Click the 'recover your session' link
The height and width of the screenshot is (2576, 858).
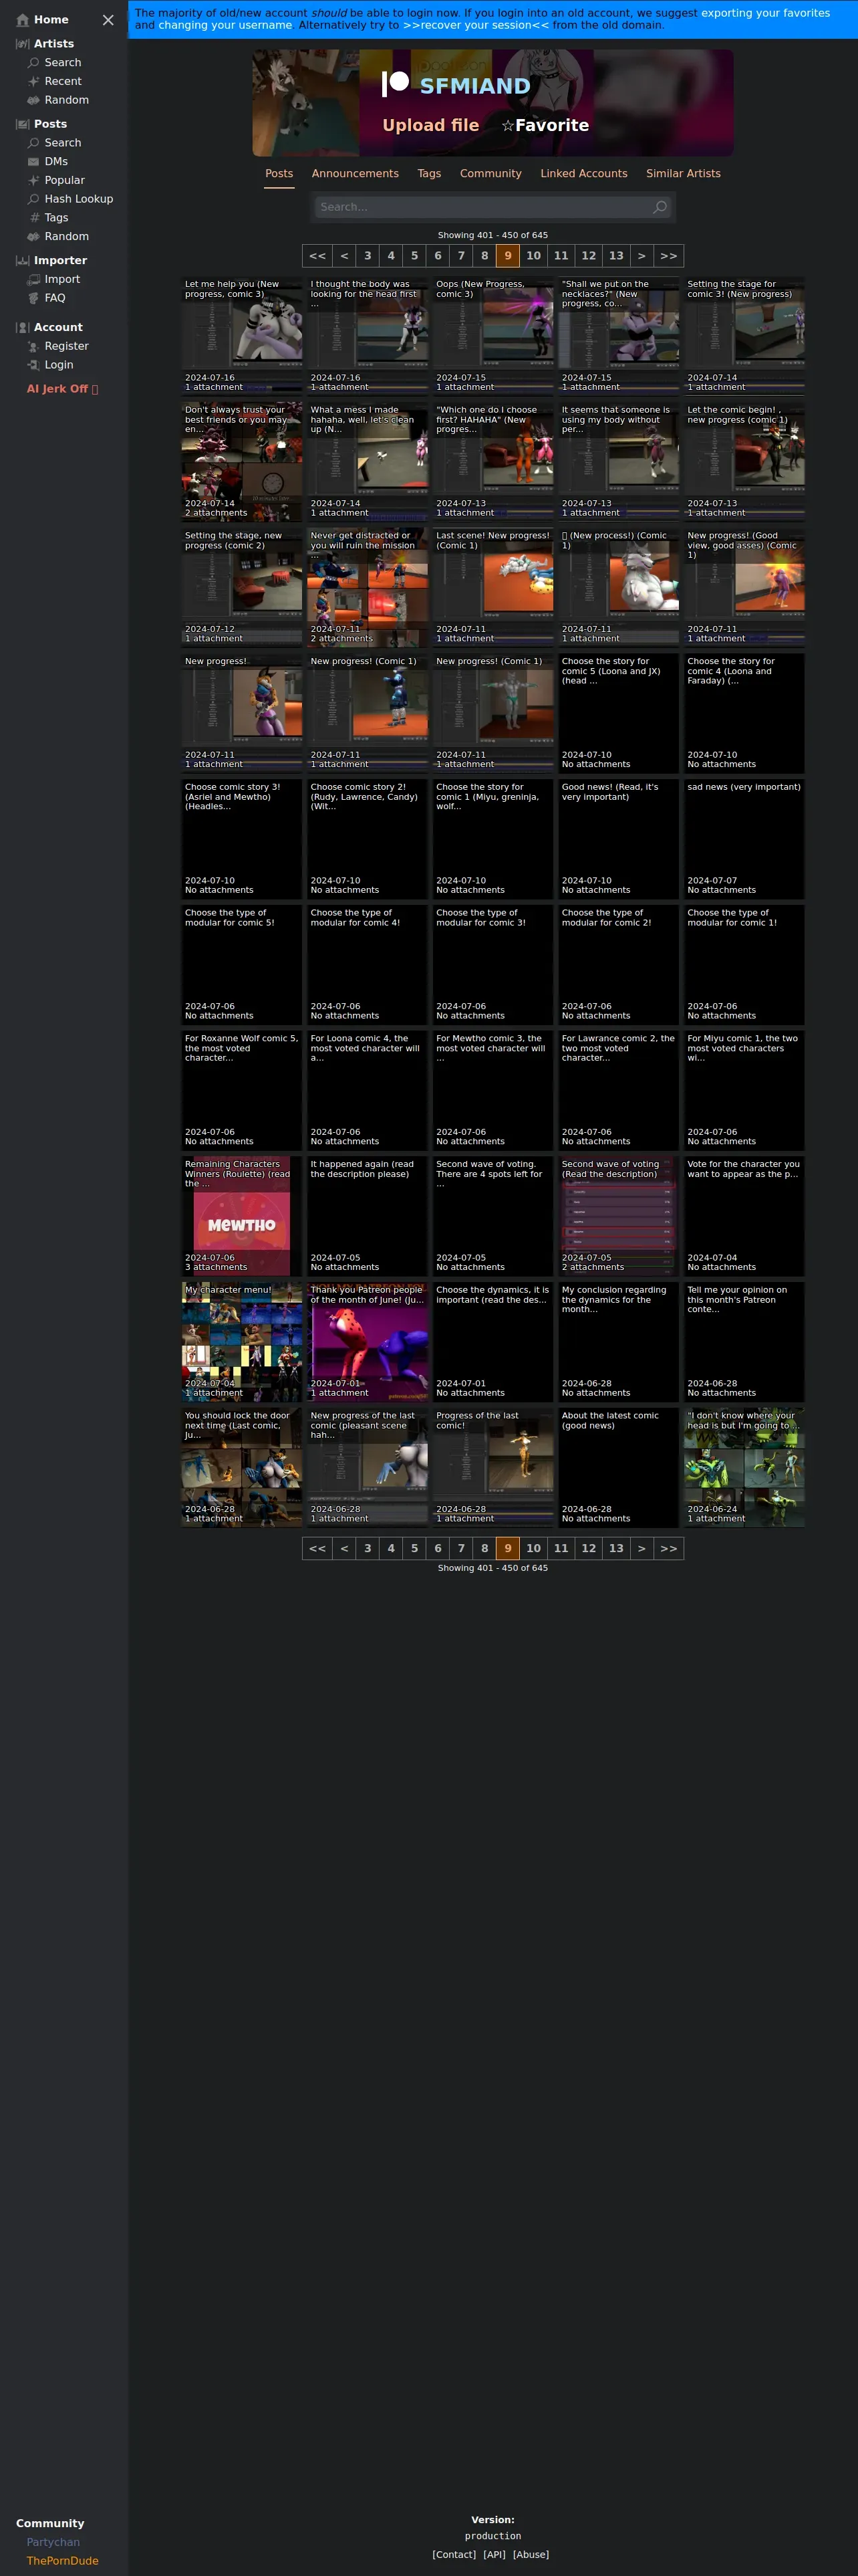tap(476, 25)
